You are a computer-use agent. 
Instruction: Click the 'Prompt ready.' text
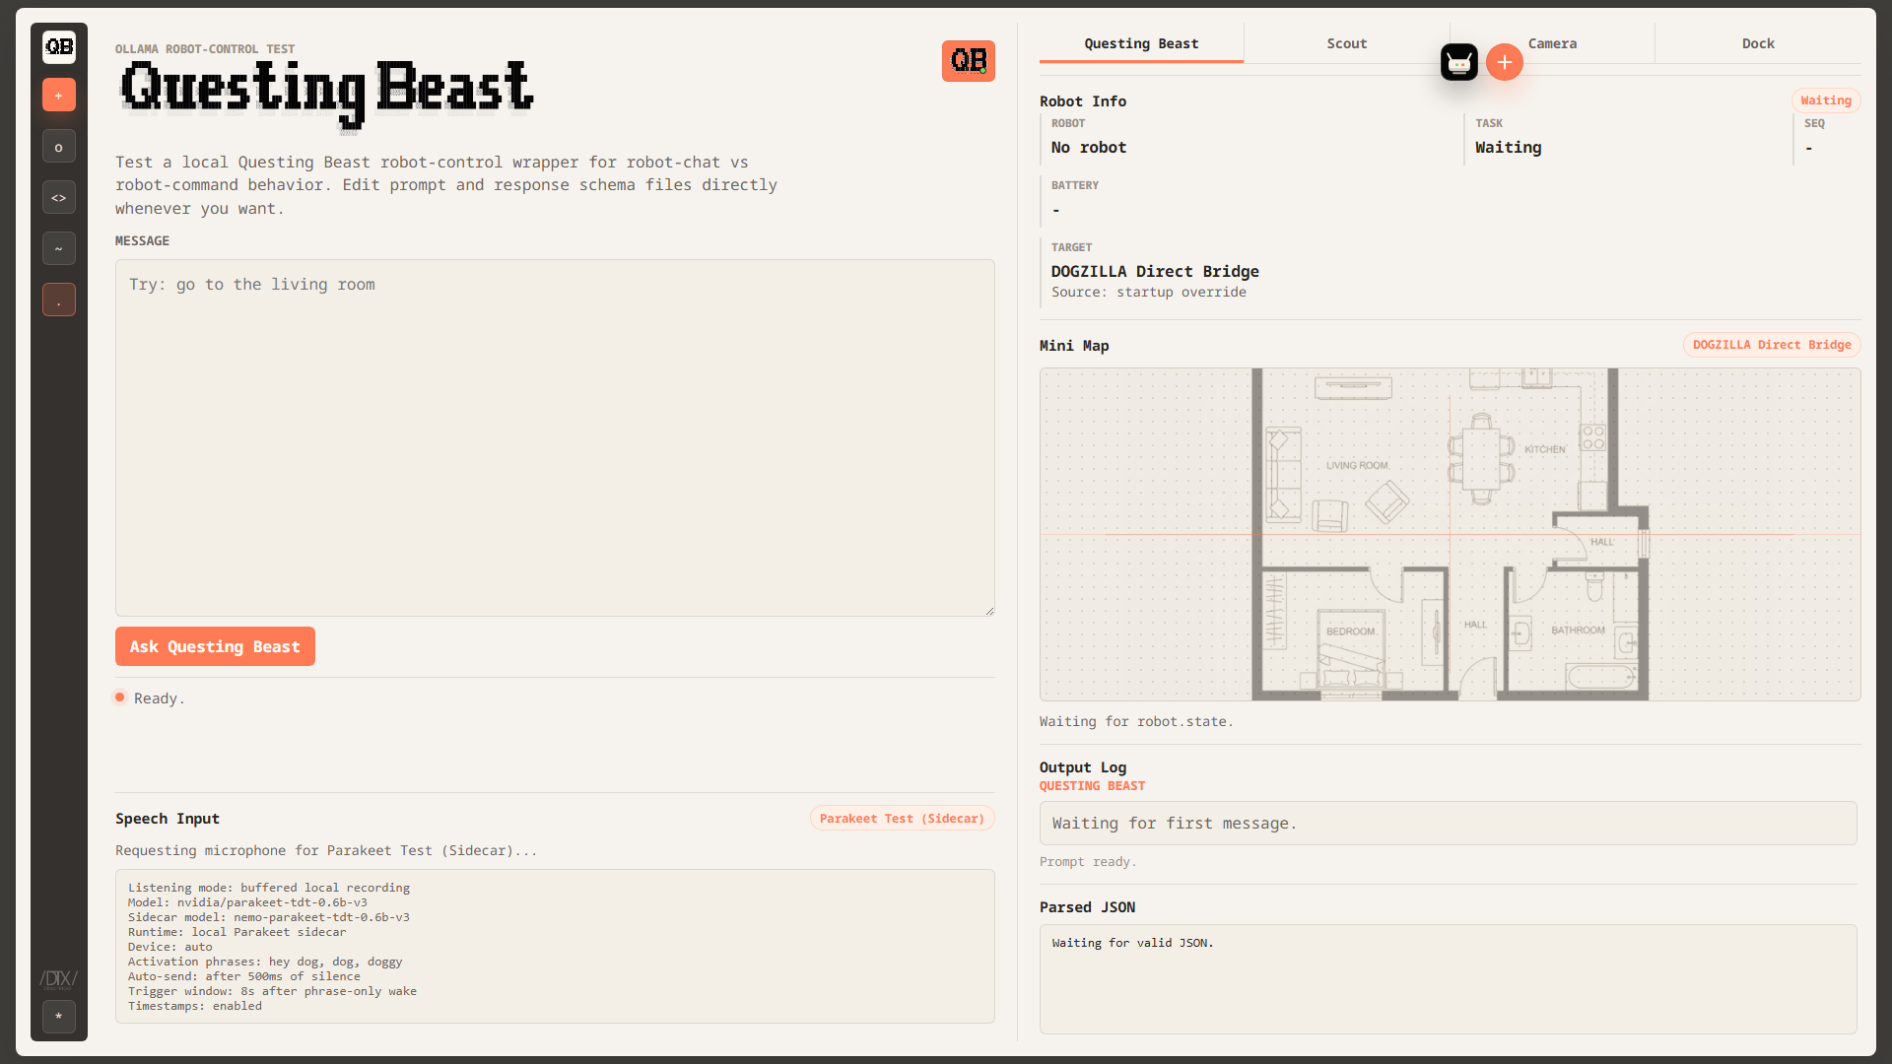pos(1088,862)
